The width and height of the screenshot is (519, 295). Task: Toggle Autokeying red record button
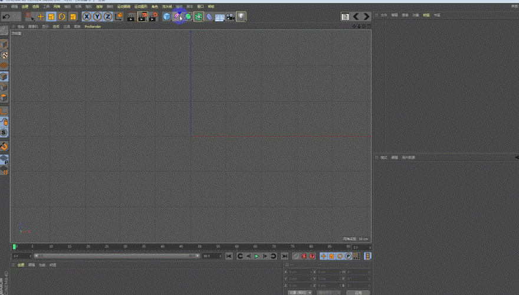[304, 256]
